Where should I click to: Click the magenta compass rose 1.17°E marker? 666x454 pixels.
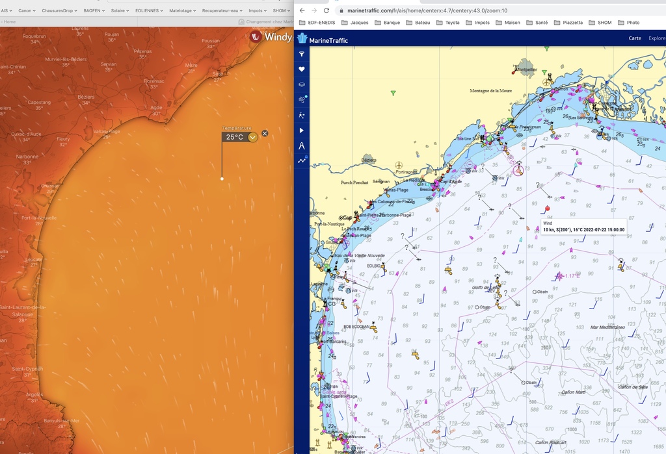pos(560,276)
